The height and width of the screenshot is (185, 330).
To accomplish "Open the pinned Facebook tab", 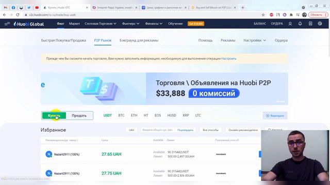I will [x=13, y=8].
